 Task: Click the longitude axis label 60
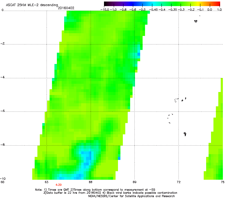pos(2,182)
